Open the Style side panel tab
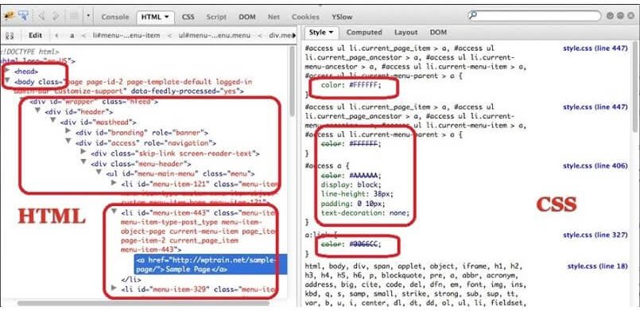 tap(321, 33)
